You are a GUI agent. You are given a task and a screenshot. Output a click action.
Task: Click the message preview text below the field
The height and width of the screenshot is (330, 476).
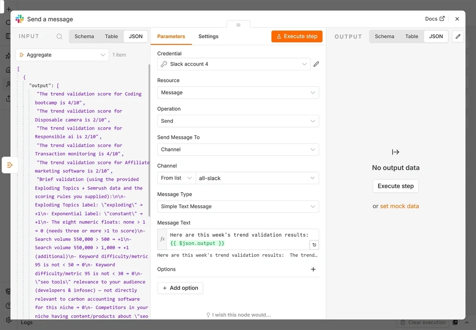(x=237, y=255)
